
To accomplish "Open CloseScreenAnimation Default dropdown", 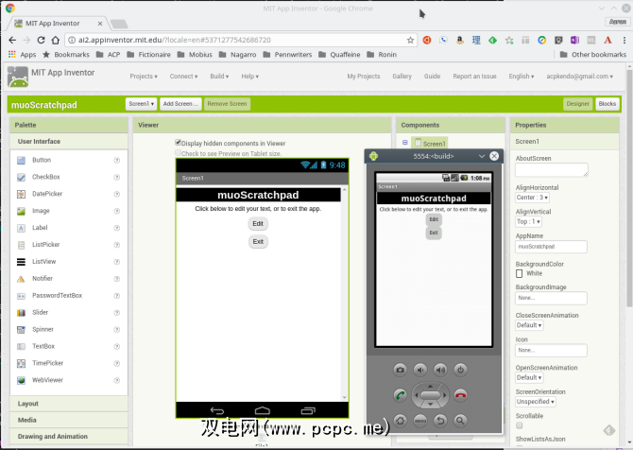I will click(529, 325).
